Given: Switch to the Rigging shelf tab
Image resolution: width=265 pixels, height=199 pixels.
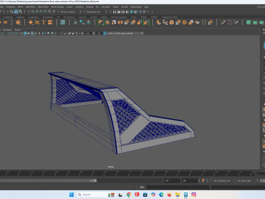Looking at the screenshot, I should coord(20,17).
